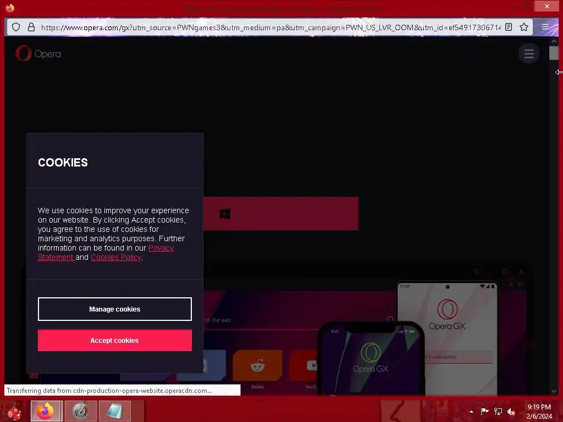Close the Firefox window
Screen dimensions: 563x422
tap(547, 6)
